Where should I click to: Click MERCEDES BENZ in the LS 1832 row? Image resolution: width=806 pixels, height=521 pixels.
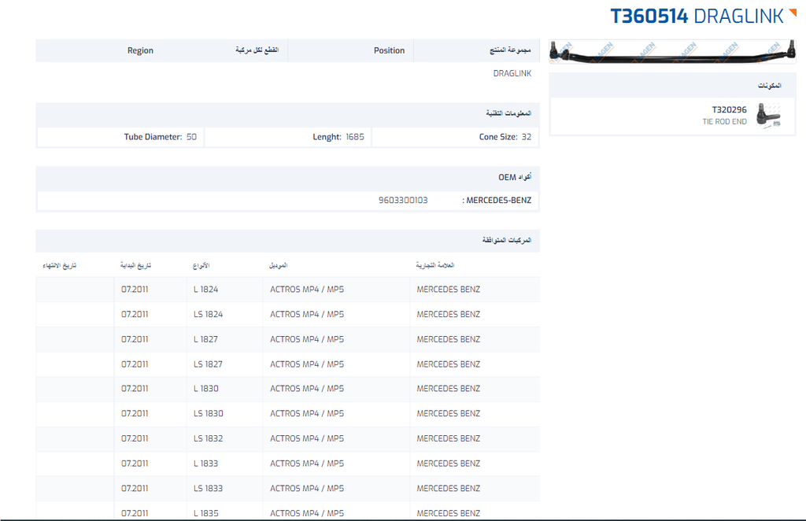pyautogui.click(x=448, y=438)
